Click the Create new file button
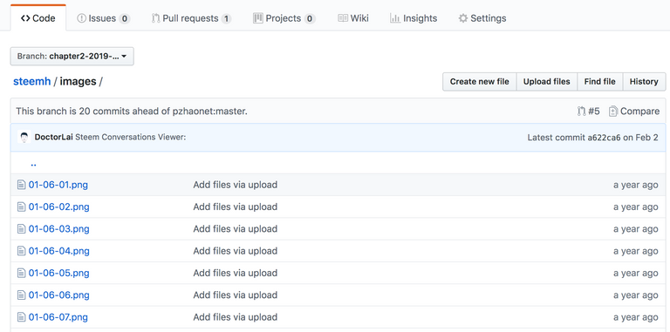Viewport: 670px width, 332px height. pos(480,82)
